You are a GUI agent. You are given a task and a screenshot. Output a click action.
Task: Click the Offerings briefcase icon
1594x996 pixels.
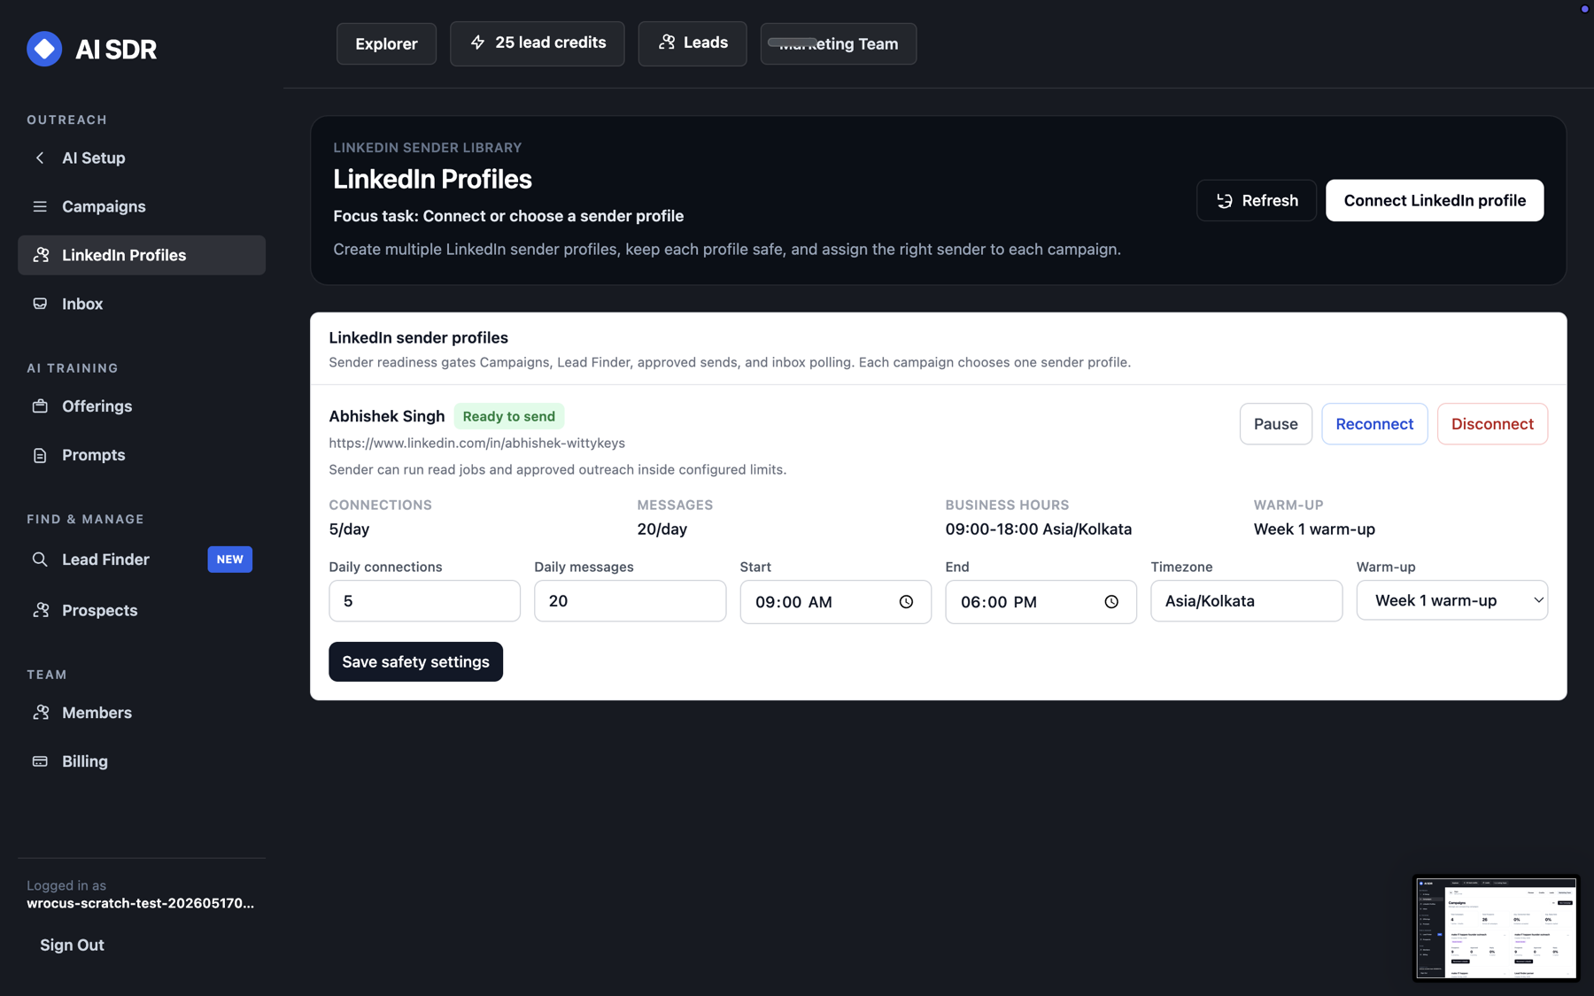coord(40,406)
